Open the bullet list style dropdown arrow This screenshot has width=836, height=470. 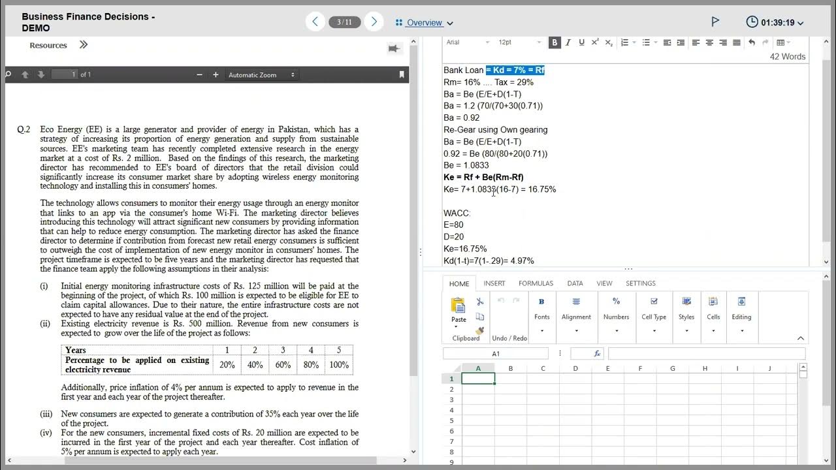pyautogui.click(x=656, y=42)
